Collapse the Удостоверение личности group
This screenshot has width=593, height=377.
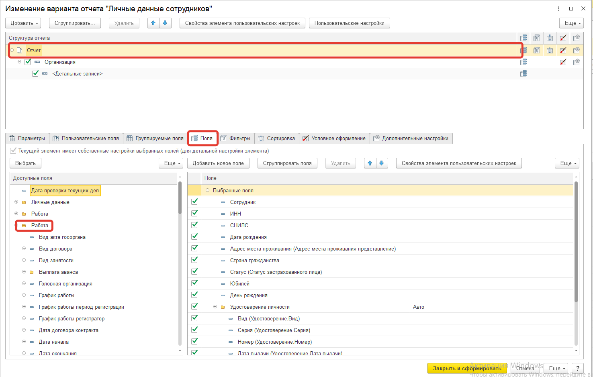pyautogui.click(x=215, y=307)
